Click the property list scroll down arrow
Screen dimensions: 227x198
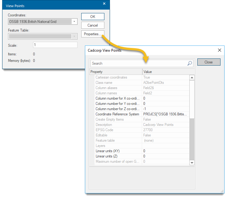pos(192,163)
